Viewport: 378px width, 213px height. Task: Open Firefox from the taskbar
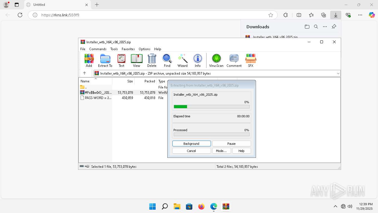click(202, 206)
